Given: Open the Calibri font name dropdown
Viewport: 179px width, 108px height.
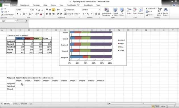Looking at the screenshot, I should (x=30, y=10).
